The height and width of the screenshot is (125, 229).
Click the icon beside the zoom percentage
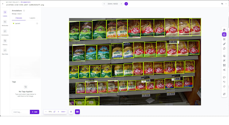click(54, 112)
